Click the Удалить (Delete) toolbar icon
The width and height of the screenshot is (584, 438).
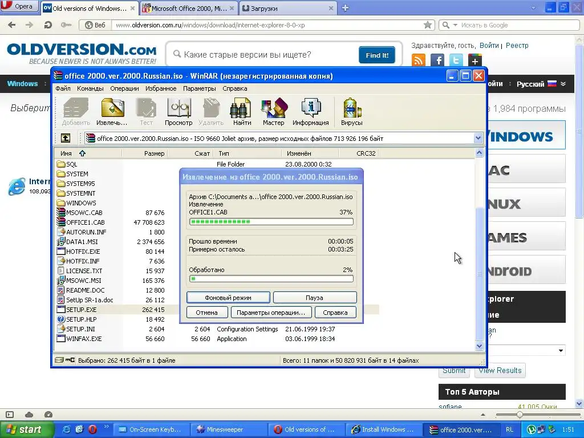211,112
